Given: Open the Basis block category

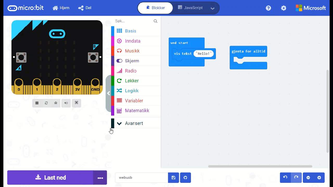Looking at the screenshot, I should [x=130, y=31].
